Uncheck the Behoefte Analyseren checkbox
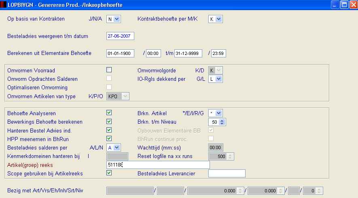The width and height of the screenshot is (358, 198). (x=109, y=113)
